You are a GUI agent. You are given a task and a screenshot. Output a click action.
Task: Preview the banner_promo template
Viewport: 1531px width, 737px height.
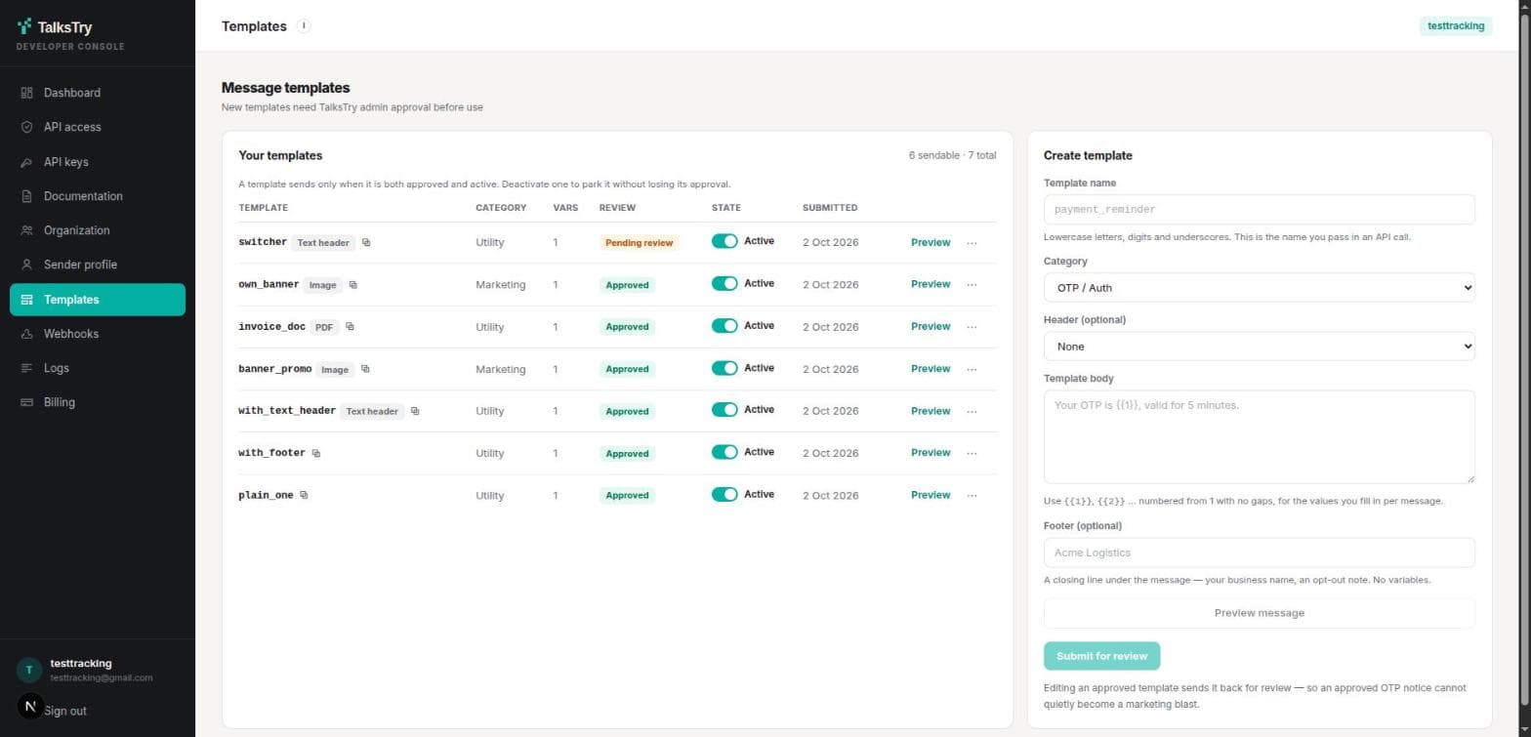[931, 369]
